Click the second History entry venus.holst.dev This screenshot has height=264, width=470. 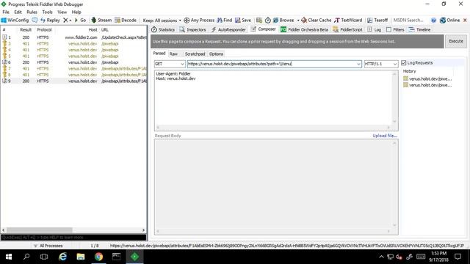[x=427, y=85]
